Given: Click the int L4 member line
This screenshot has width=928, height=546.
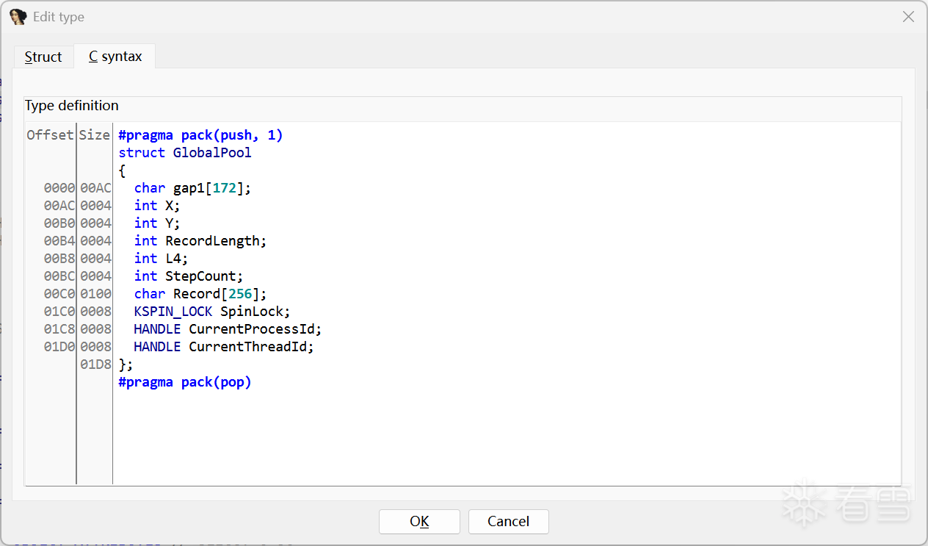Looking at the screenshot, I should coord(162,259).
